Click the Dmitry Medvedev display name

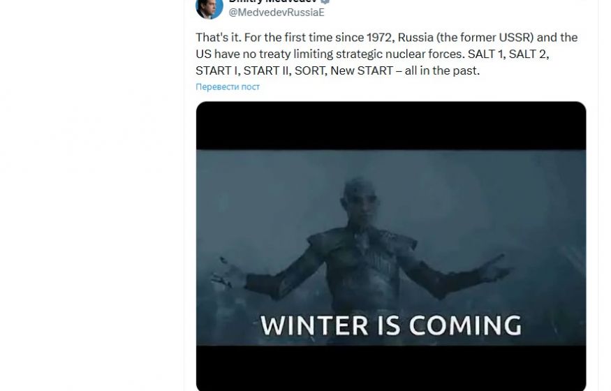tap(273, 1)
